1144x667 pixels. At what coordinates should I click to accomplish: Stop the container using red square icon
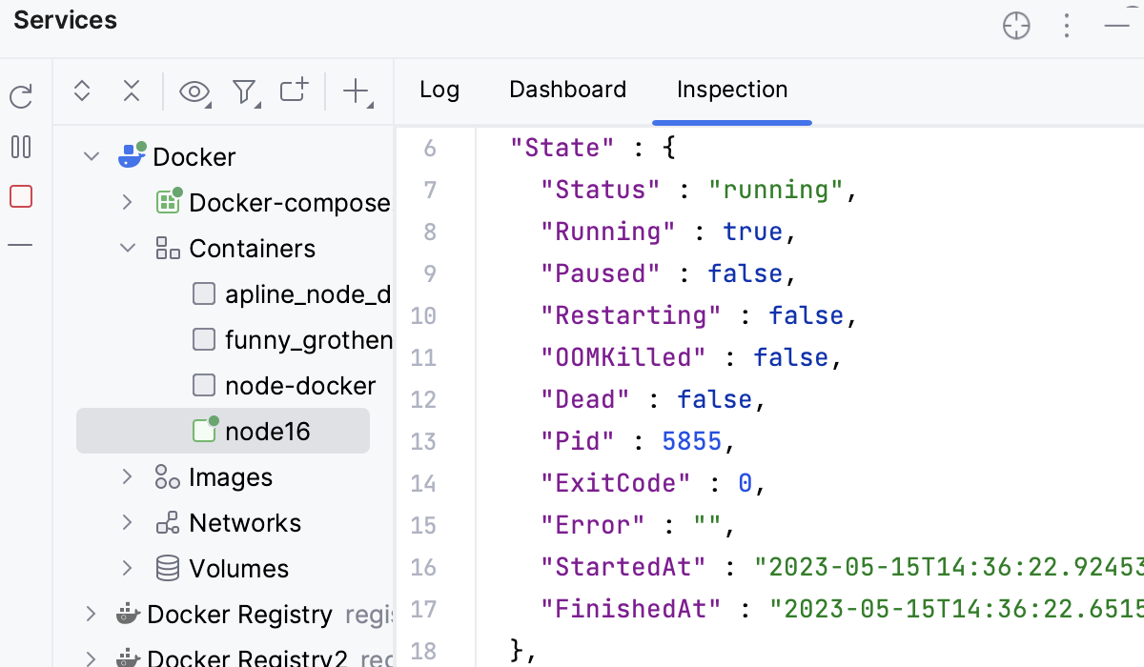tap(19, 197)
